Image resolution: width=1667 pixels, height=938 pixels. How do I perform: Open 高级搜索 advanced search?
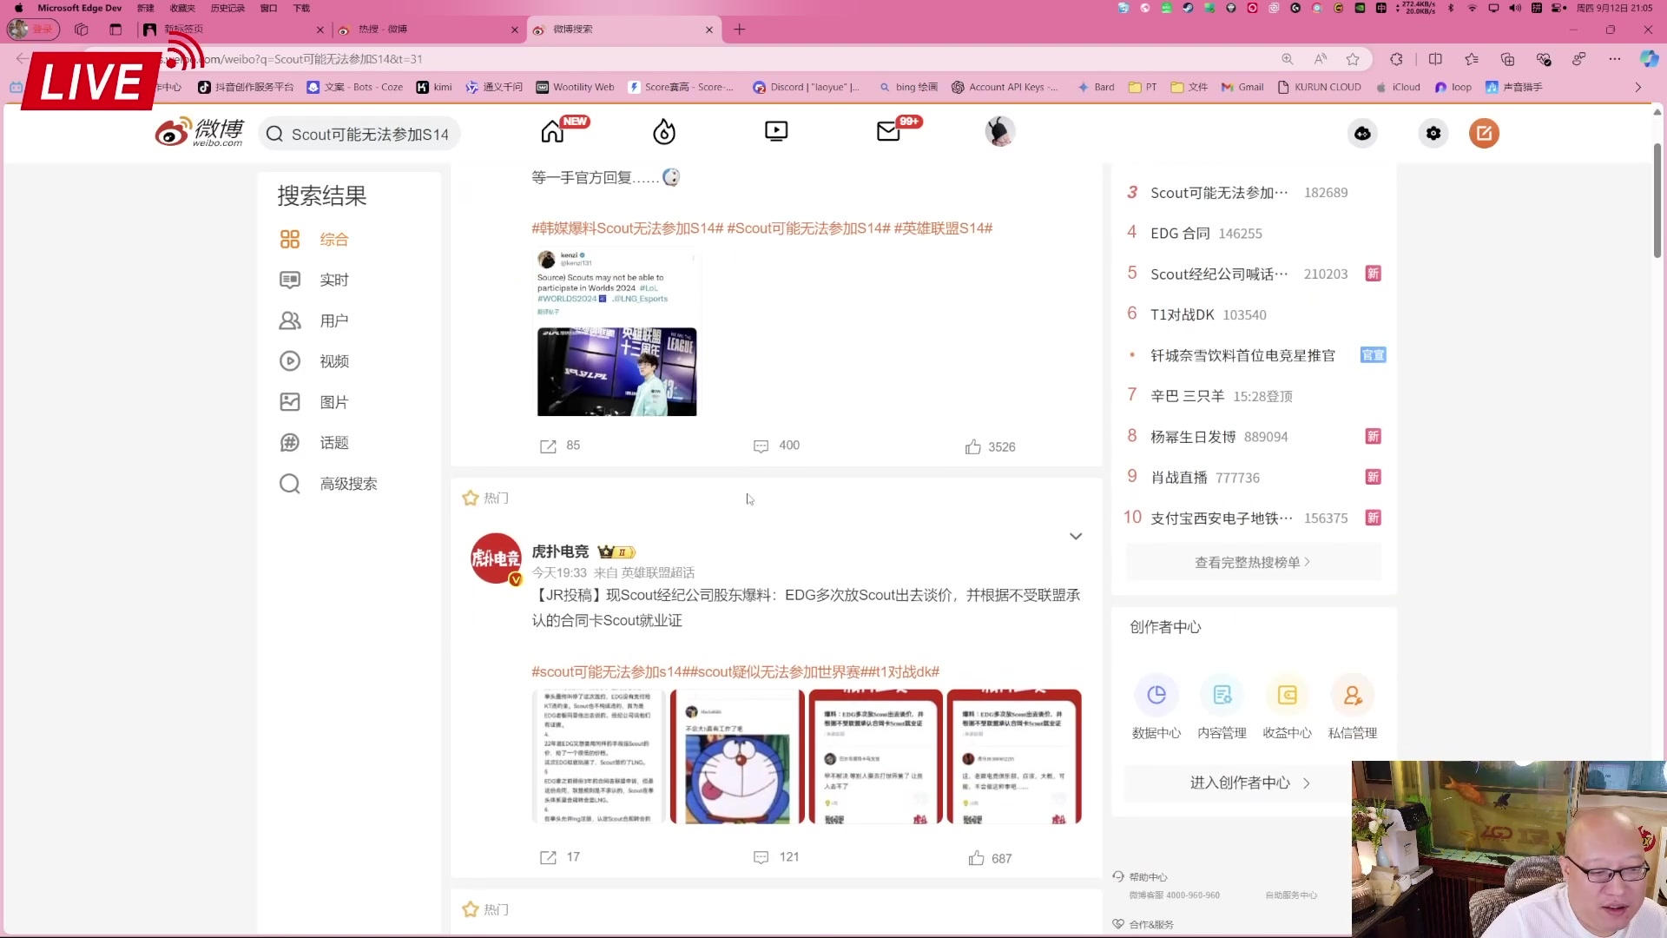[x=328, y=484]
